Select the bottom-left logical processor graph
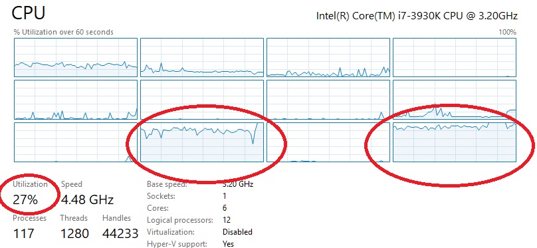The width and height of the screenshot is (537, 248). [x=76, y=142]
